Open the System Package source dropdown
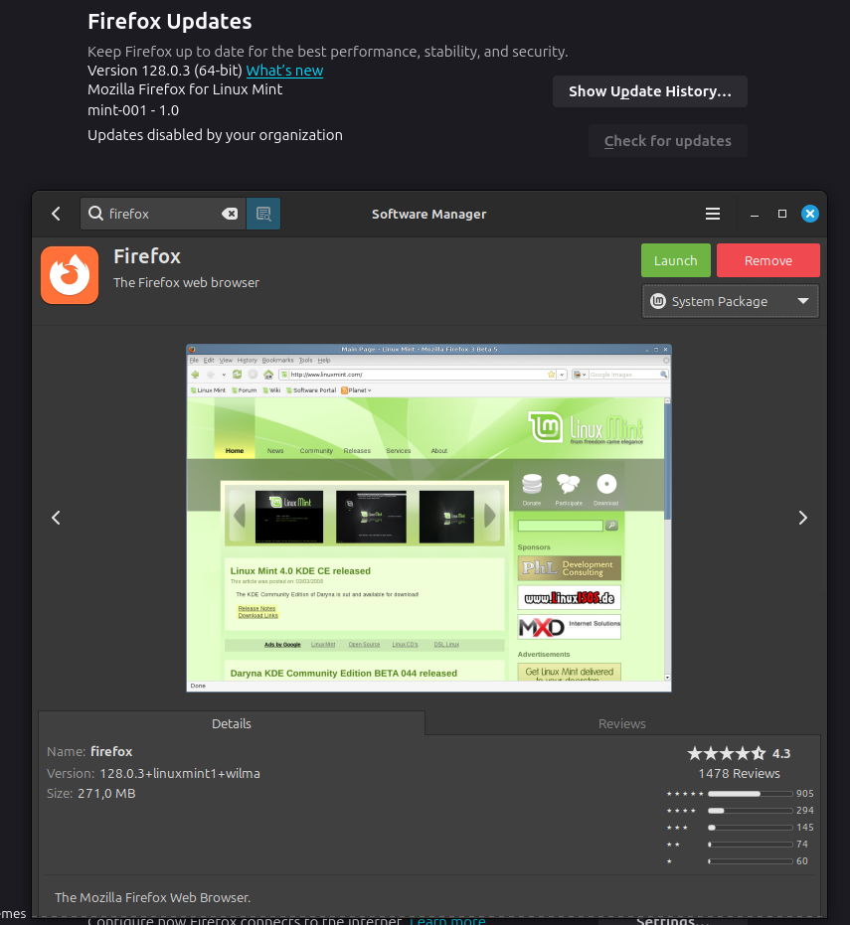Viewport: 850px width, 925px height. pos(730,301)
